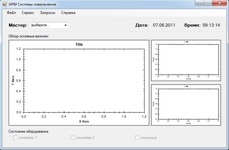Click the Состояние оборудования group title
The width and height of the screenshot is (229, 150).
tap(29, 131)
